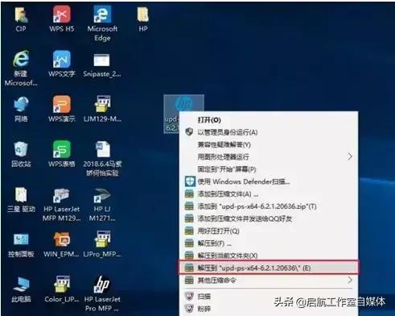Click the 粉碎 context menu entry
395x316 pixels.
pyautogui.click(x=269, y=309)
